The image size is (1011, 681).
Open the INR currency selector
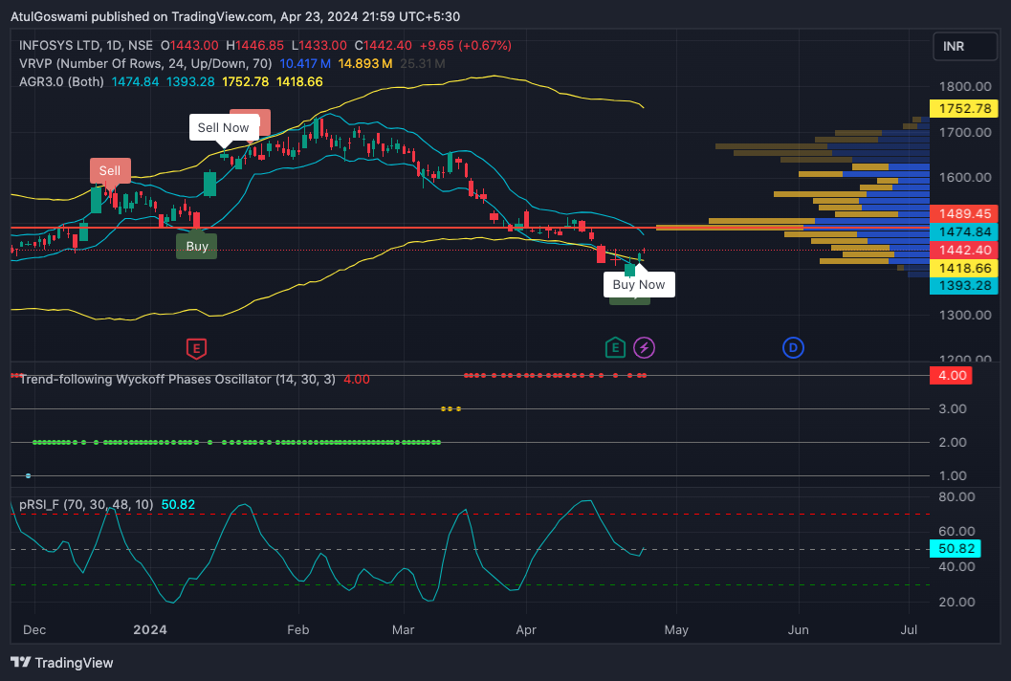coord(964,47)
